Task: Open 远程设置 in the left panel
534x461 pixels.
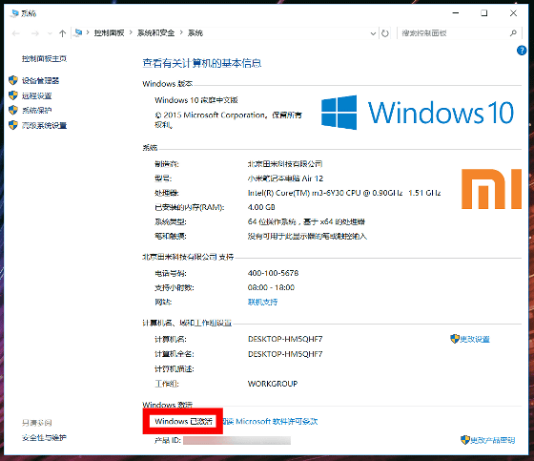Action: point(37,95)
